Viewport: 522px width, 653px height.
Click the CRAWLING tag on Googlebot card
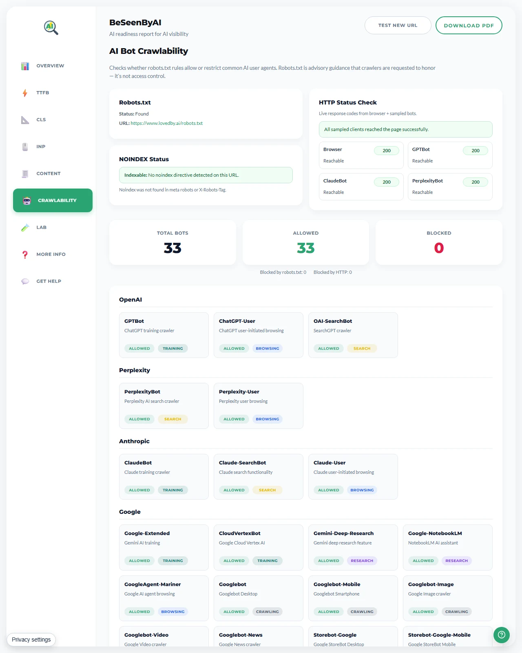[268, 612]
